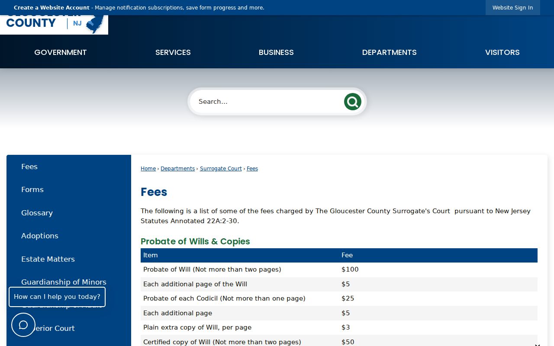
Task: Open the Business menu
Action: pos(276,52)
